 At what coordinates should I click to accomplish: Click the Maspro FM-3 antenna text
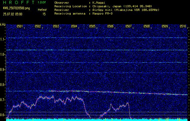coord(102,14)
